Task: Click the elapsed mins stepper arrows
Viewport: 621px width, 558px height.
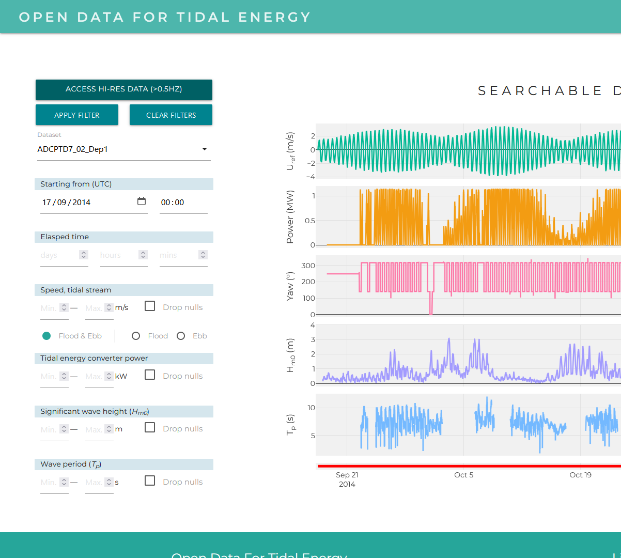Action: click(203, 255)
